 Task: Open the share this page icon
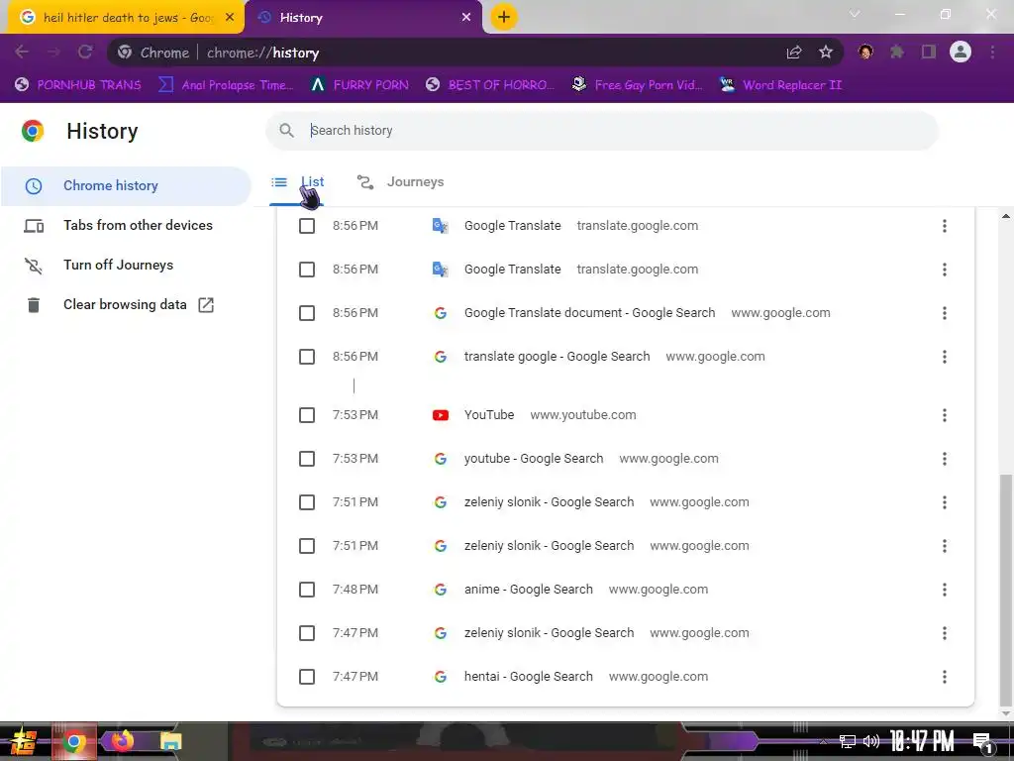794,53
